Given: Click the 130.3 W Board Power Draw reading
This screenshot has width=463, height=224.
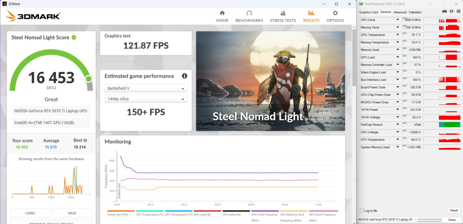Looking at the screenshot, I should [x=415, y=87].
